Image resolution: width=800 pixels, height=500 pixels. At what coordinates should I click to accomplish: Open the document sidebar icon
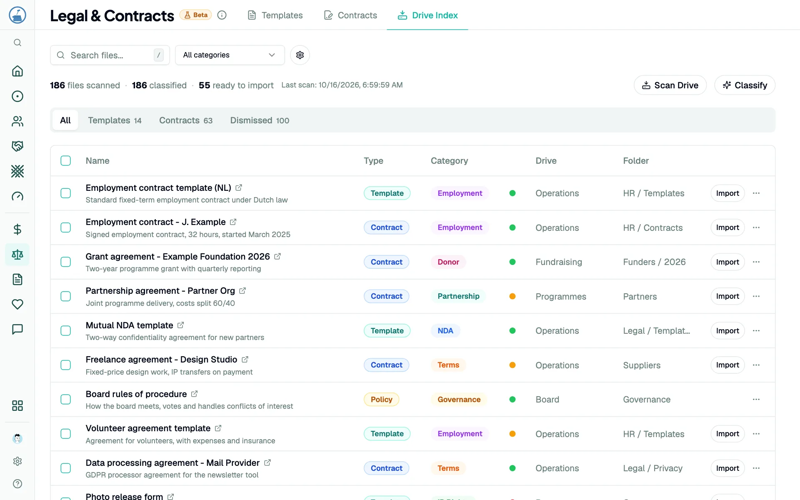click(17, 280)
